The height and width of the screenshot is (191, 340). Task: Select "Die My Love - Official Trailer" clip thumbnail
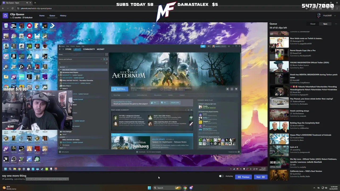(x=279, y=163)
